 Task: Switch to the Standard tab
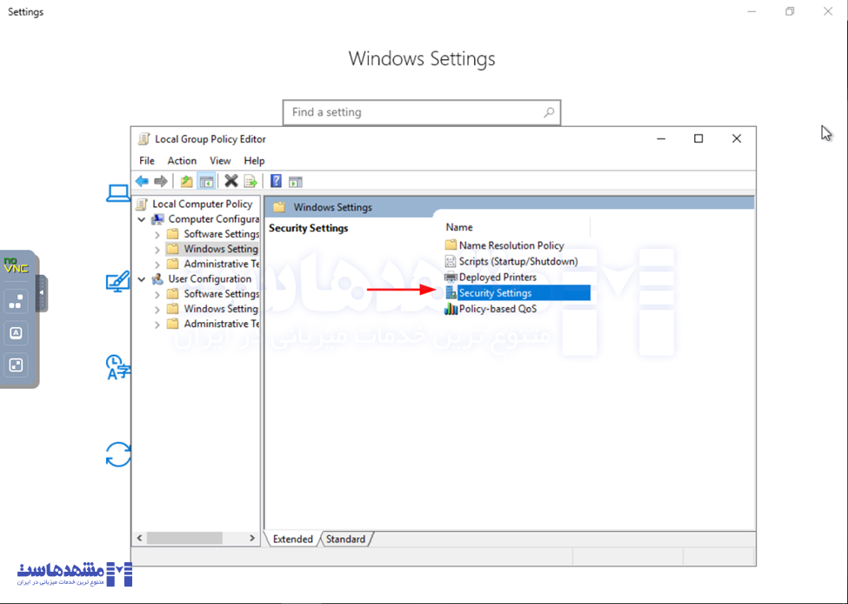pyautogui.click(x=345, y=539)
